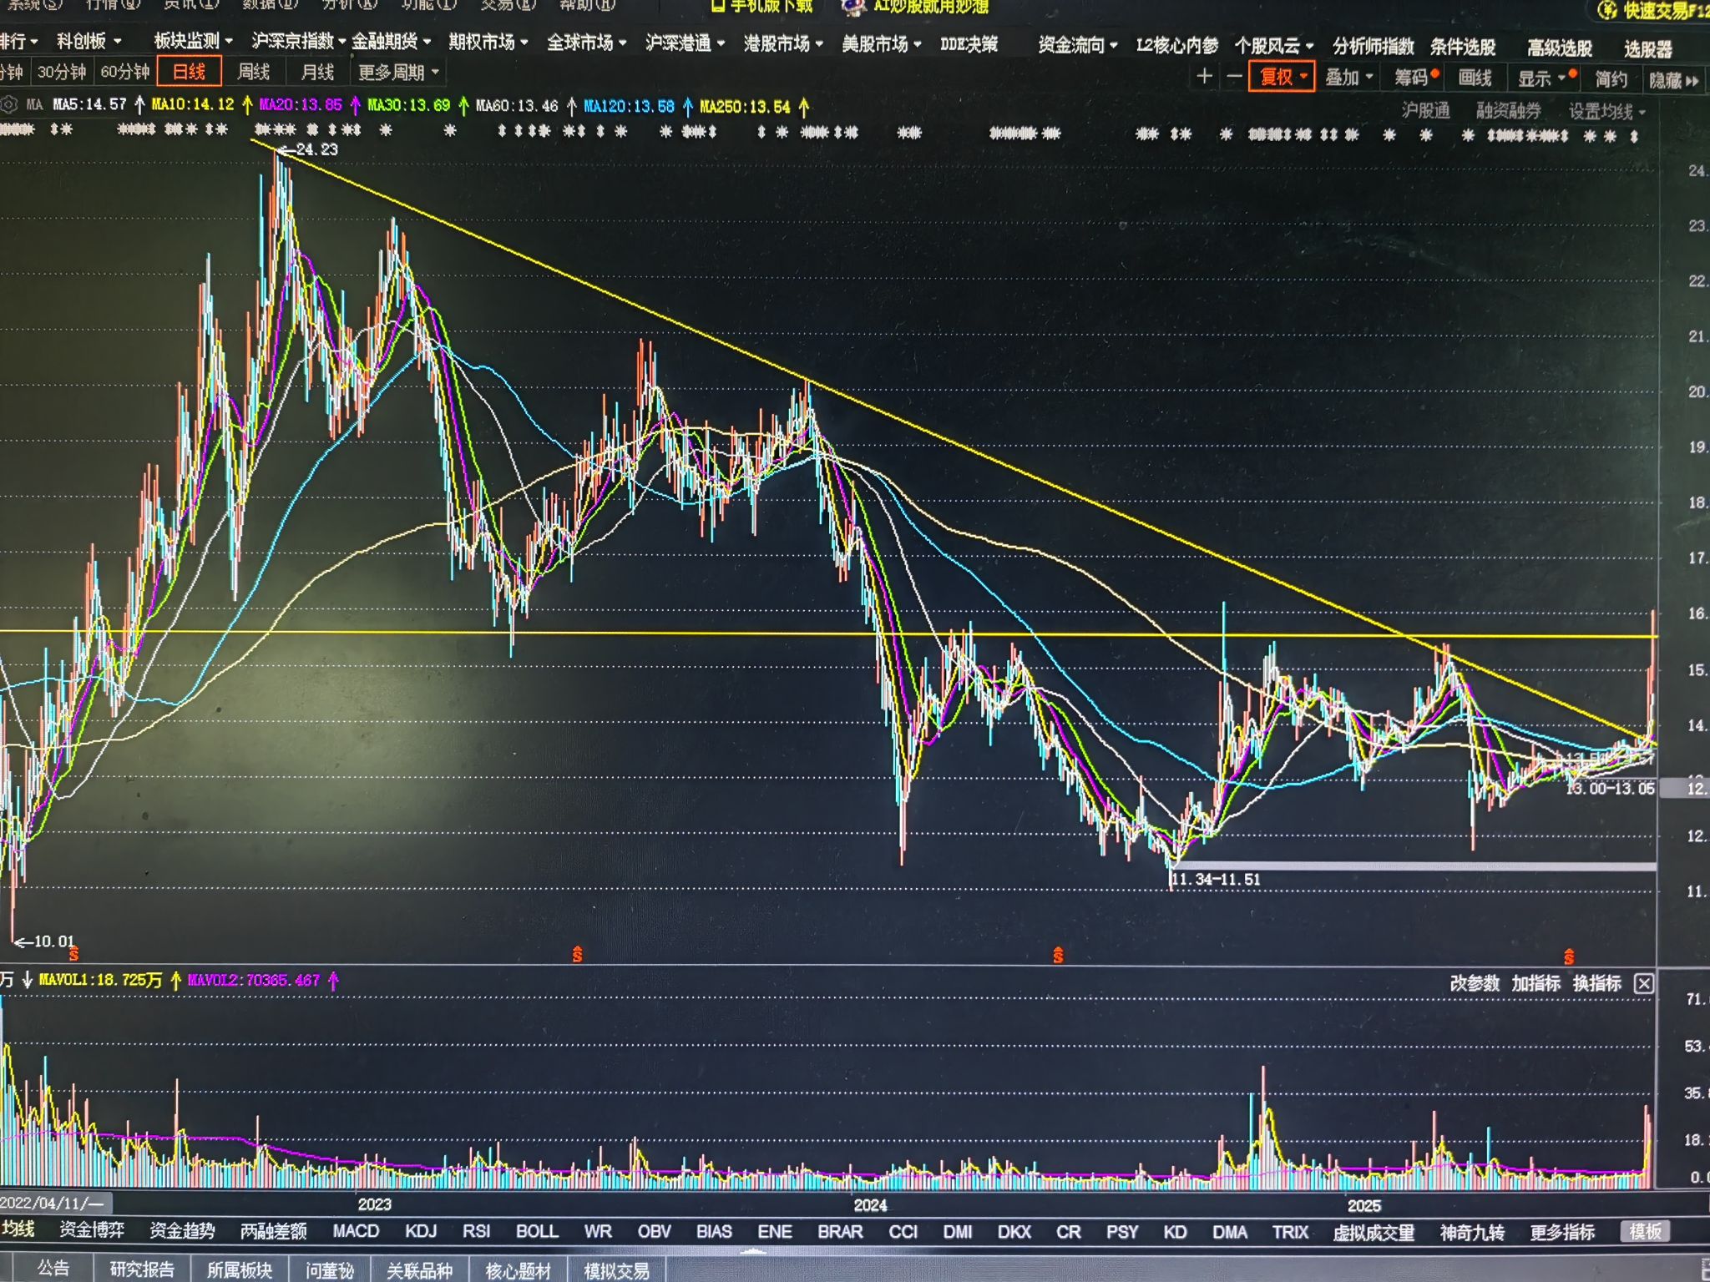Expand 全球市场 menu
Viewport: 1710px width, 1282px height.
(x=586, y=43)
